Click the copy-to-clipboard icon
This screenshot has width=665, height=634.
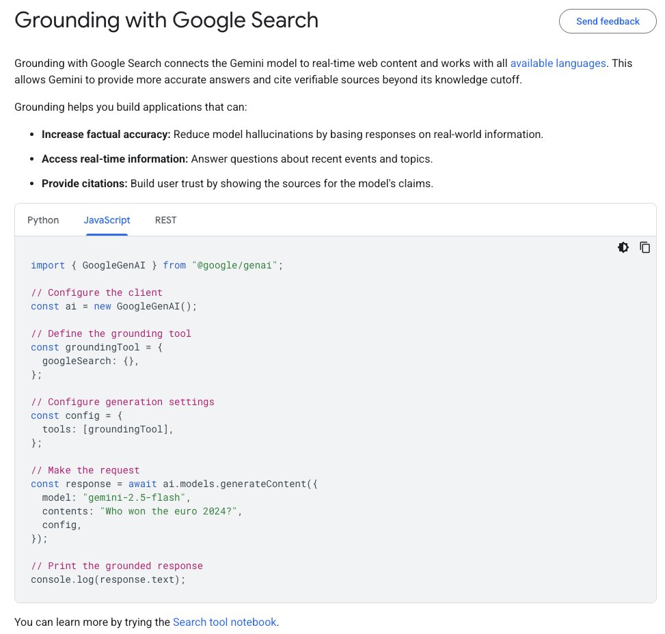coord(645,247)
